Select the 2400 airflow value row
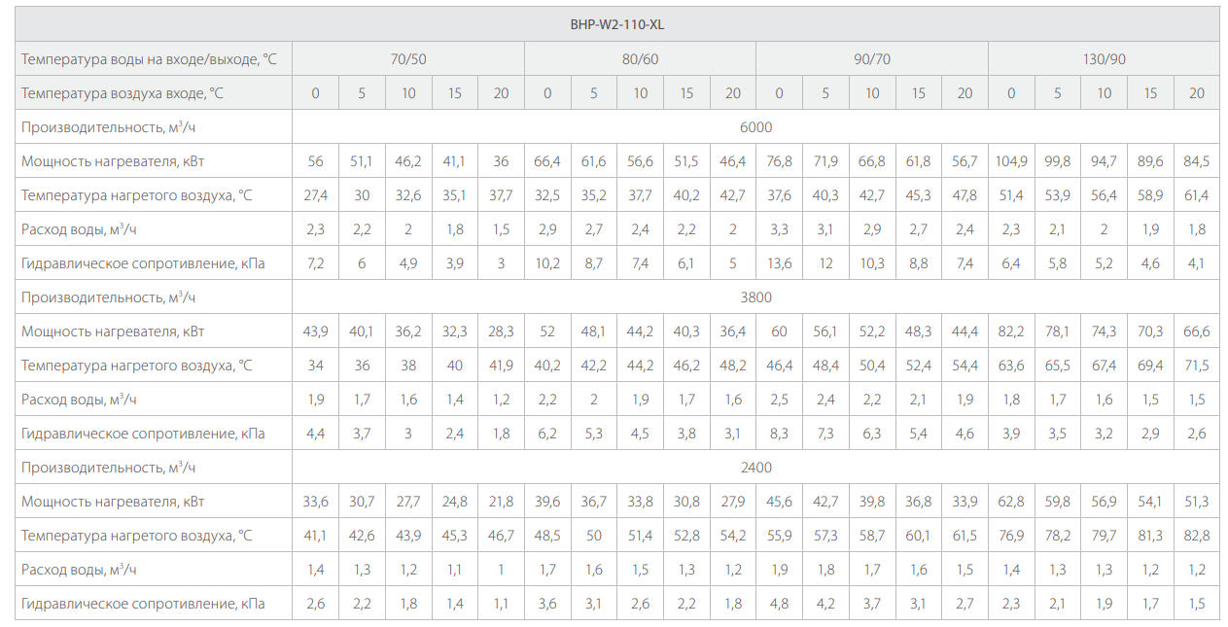1228x627 pixels. click(755, 468)
